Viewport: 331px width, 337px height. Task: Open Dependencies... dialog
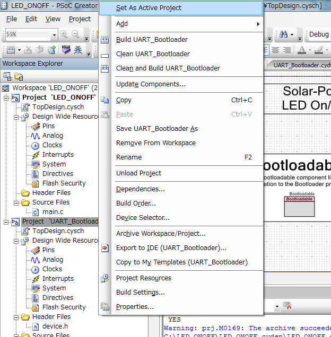(x=181, y=189)
